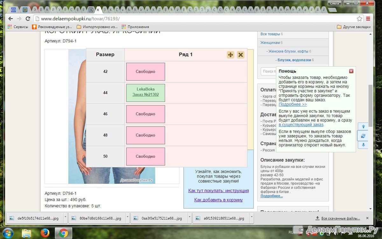Click Chrome icon in taskbar
Image resolution: width=382 pixels, height=239 pixels.
point(63,234)
